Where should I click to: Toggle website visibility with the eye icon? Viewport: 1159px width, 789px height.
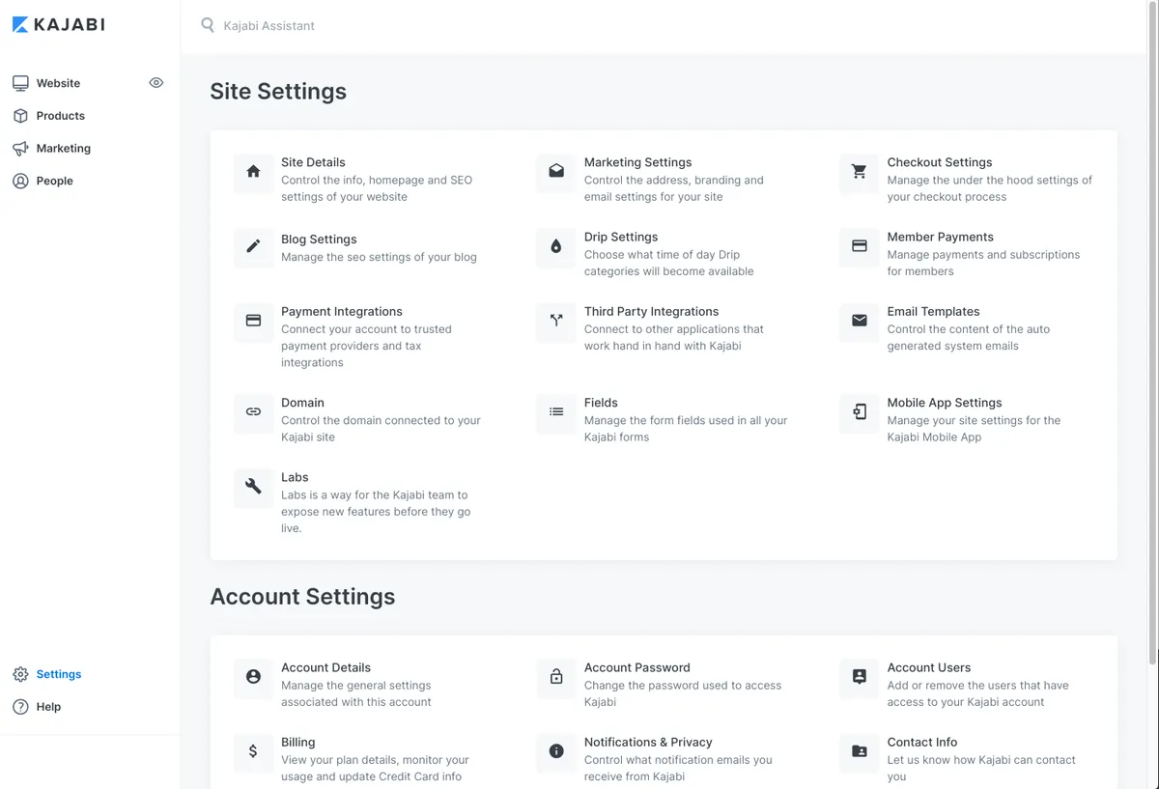tap(155, 83)
